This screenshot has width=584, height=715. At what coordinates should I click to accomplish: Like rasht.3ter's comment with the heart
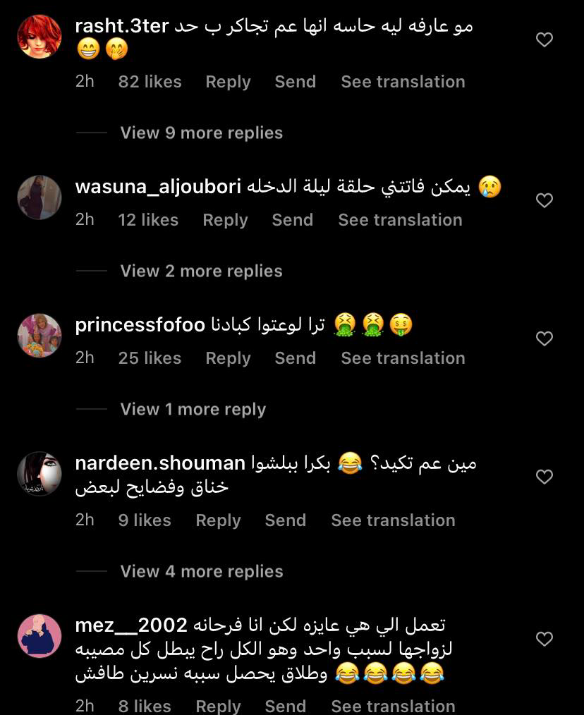coord(544,39)
